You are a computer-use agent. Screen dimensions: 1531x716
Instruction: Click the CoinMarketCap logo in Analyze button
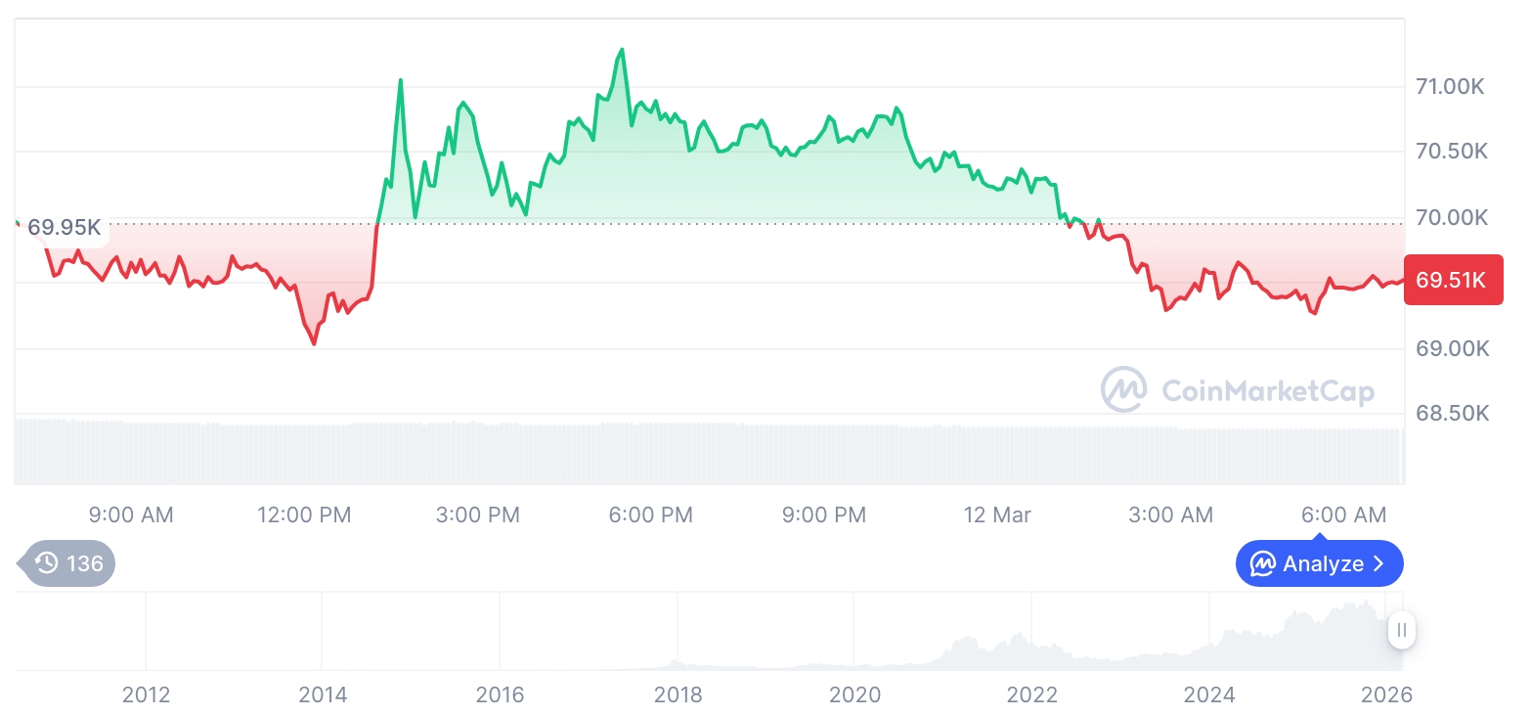(x=1263, y=564)
